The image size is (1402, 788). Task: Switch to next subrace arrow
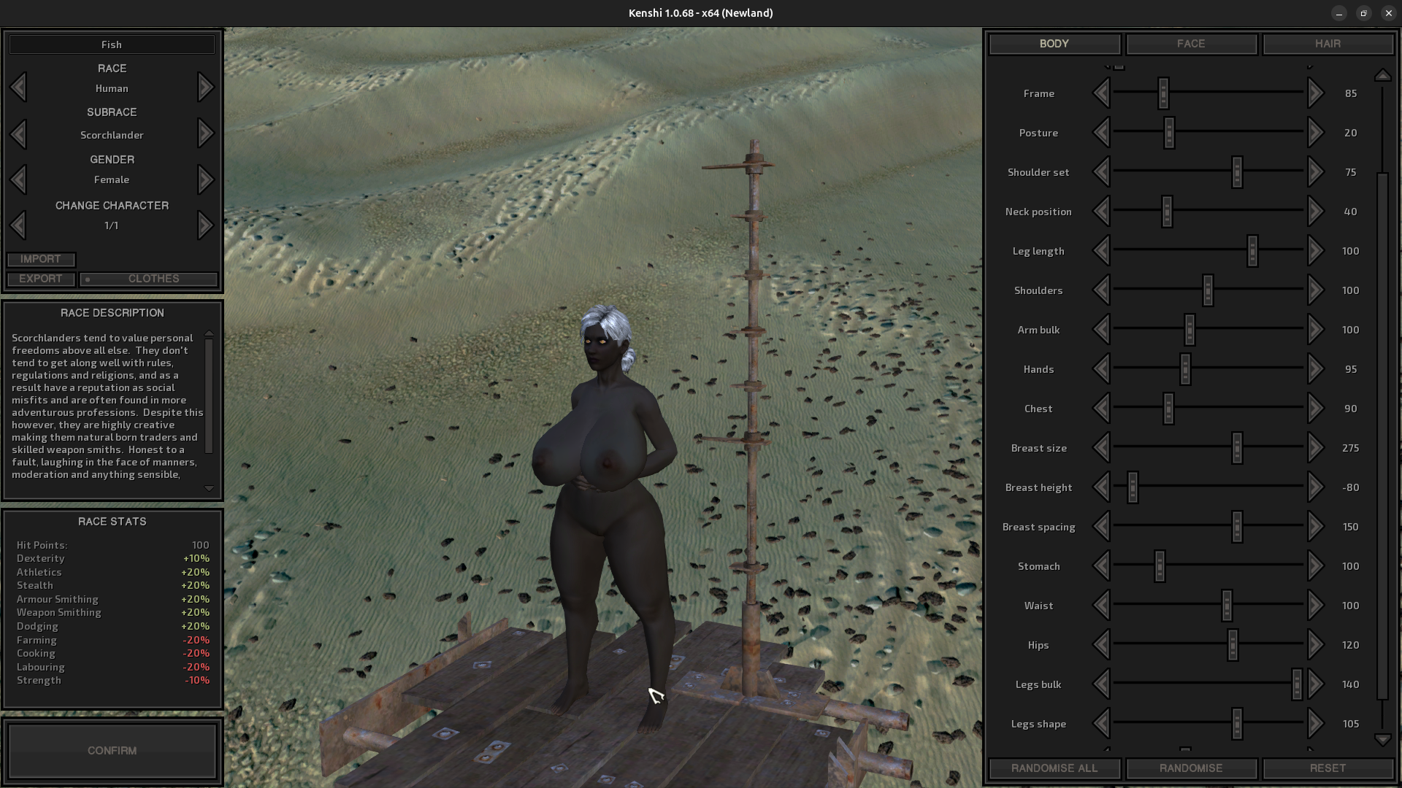coord(205,134)
